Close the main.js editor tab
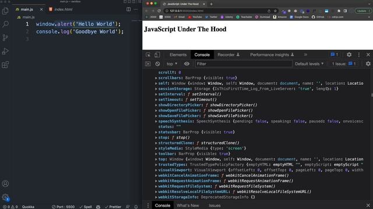Screen dimensions: 373x209 (41, 9)
